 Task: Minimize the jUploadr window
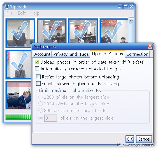click(x=120, y=7)
